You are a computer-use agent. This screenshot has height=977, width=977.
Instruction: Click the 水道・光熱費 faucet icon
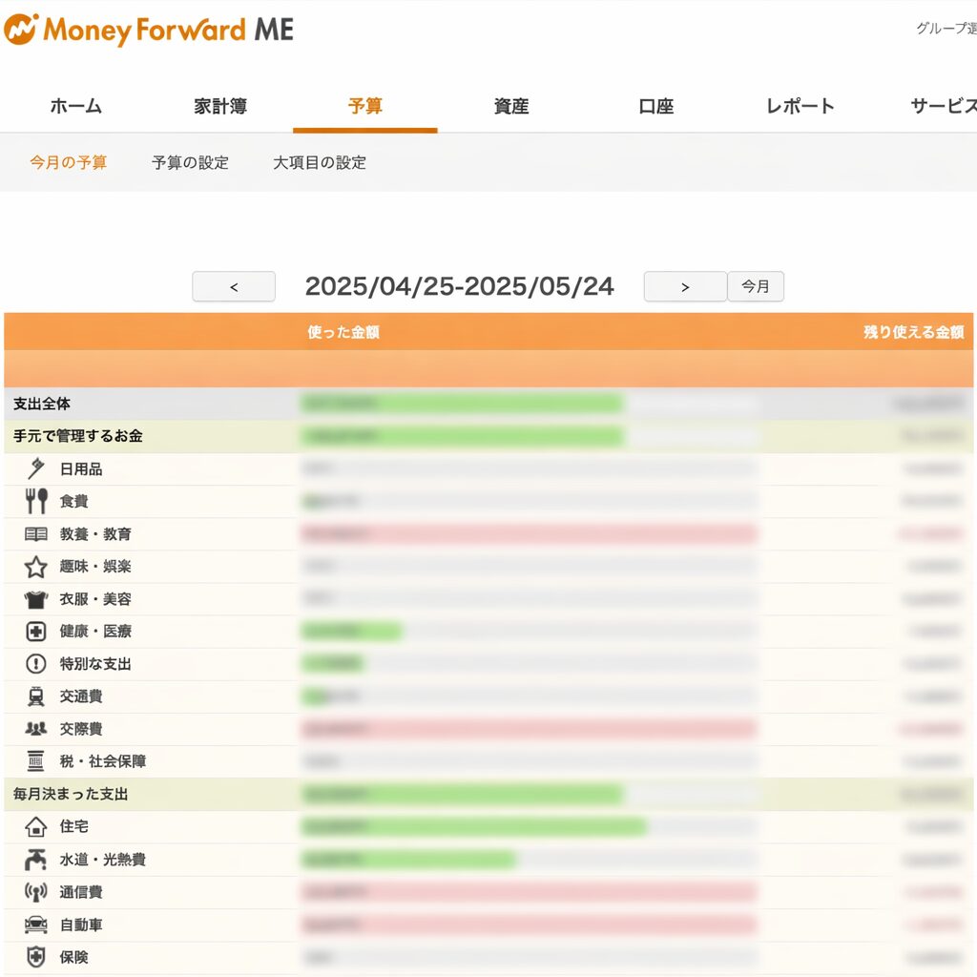coord(36,860)
